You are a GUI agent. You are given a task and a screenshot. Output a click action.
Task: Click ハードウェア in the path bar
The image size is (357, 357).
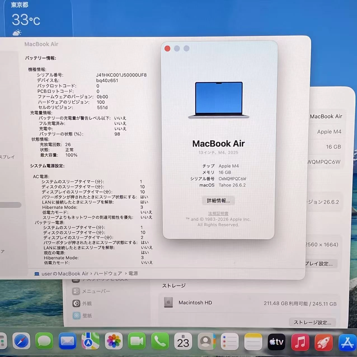tap(108, 273)
